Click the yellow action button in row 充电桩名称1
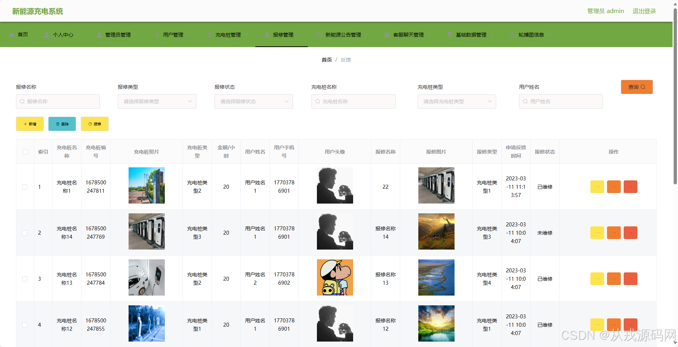The height and width of the screenshot is (347, 678). tap(597, 187)
